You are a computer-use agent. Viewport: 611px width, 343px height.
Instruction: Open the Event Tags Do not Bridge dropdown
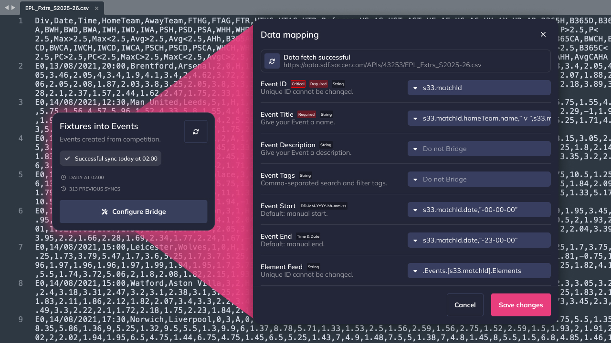point(479,179)
